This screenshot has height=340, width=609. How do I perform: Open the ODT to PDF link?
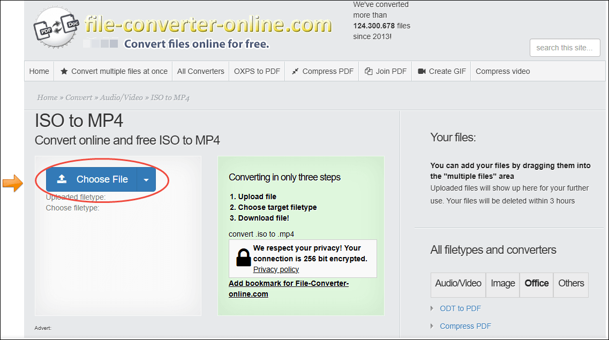click(460, 308)
